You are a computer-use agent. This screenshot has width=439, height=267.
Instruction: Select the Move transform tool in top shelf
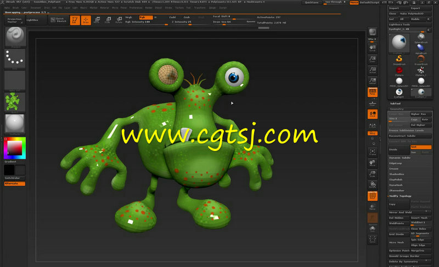pos(97,20)
